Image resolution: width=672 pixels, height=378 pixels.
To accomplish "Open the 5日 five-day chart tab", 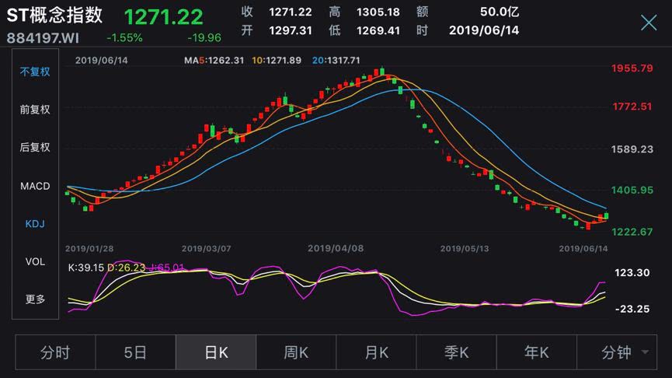I will 135,352.
